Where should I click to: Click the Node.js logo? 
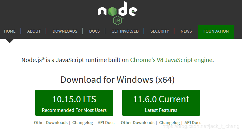pyautogui.click(x=117, y=13)
